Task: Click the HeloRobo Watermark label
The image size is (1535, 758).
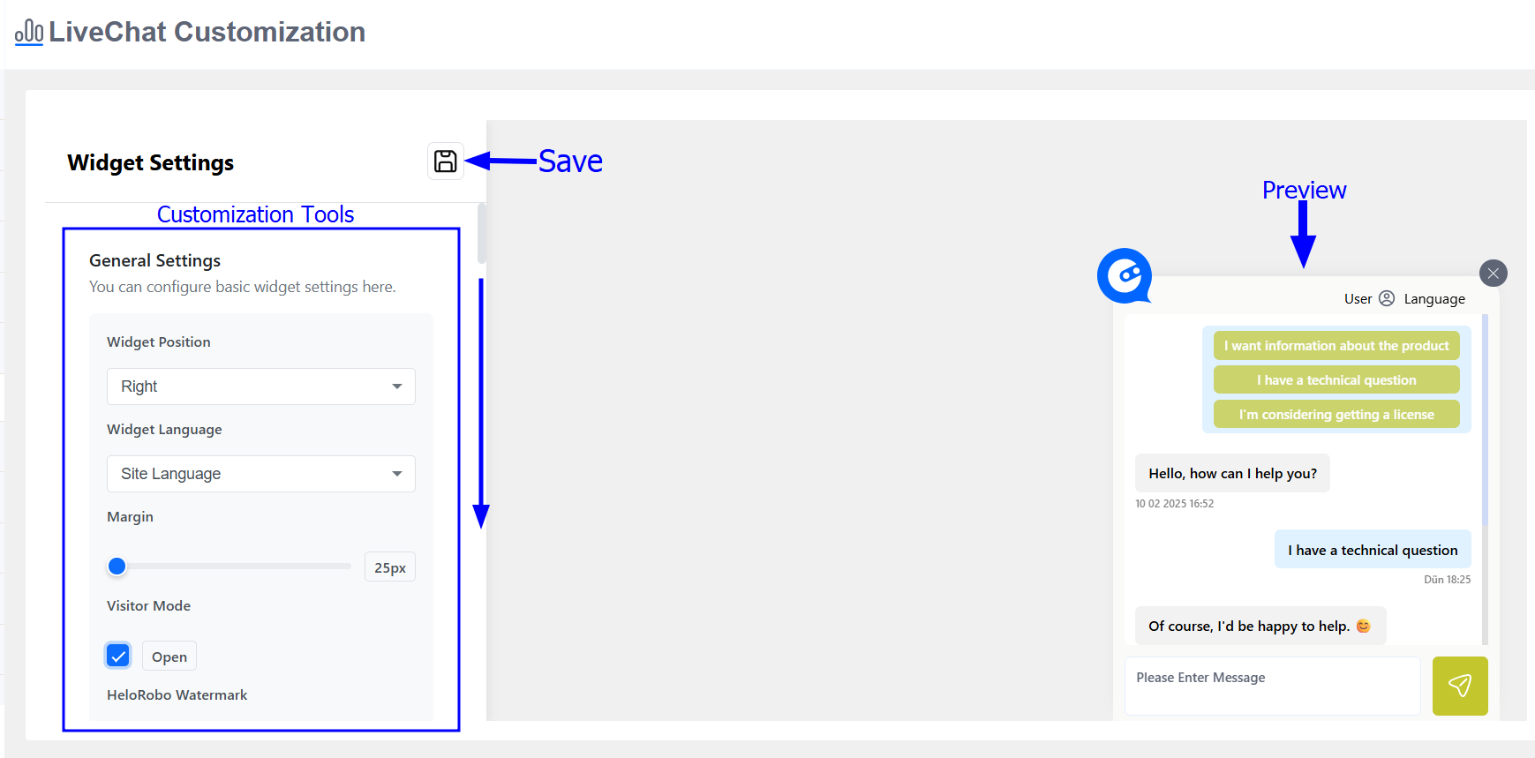Action: tap(177, 695)
